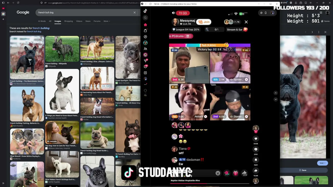
Task: Click Visit button in image preview panel
Action: pos(322,163)
